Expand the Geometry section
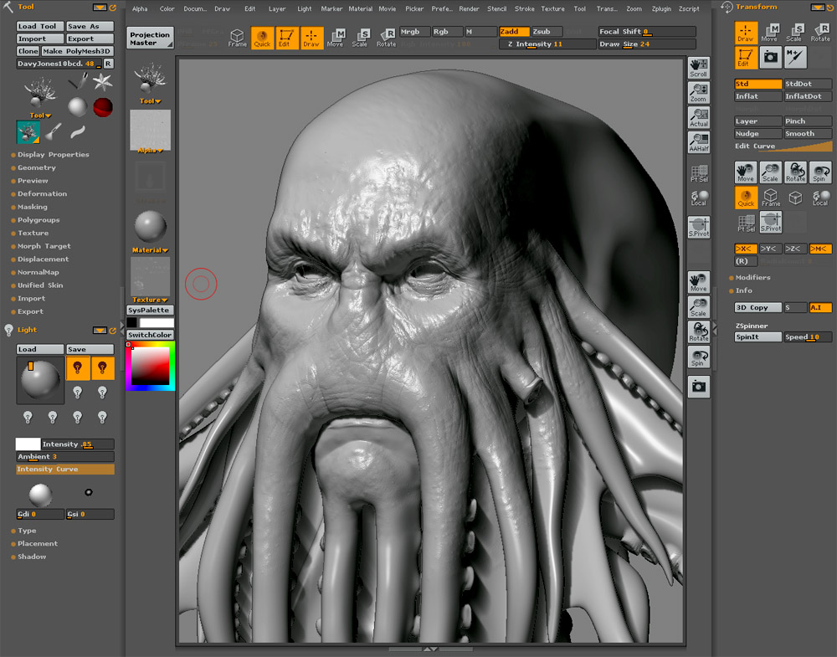This screenshot has width=837, height=657. (x=36, y=167)
